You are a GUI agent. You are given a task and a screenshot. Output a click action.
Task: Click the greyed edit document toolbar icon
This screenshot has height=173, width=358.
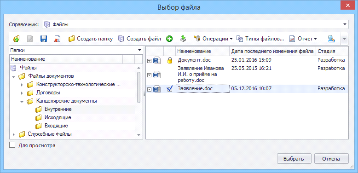(x=30, y=39)
